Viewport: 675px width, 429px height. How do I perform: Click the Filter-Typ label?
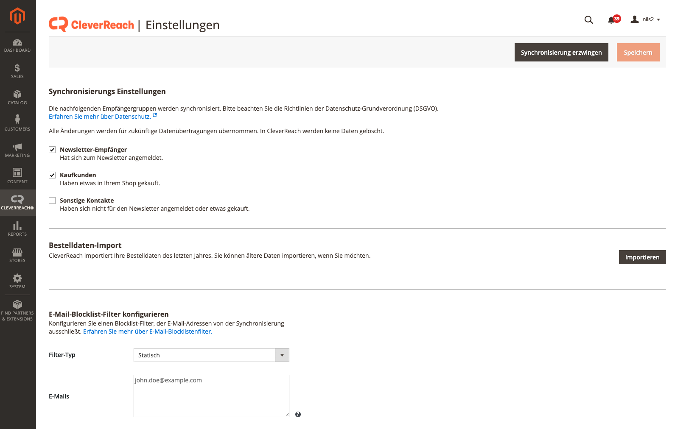tap(62, 355)
